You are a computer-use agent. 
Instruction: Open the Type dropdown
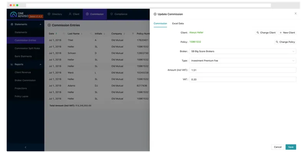[243, 61]
